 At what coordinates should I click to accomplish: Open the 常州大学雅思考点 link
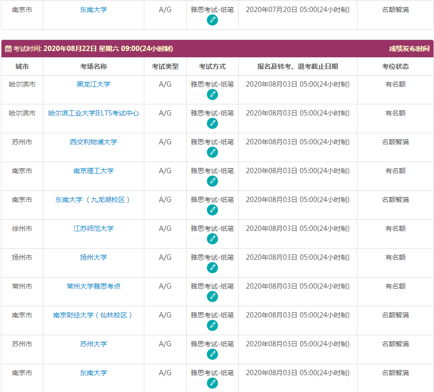pyautogui.click(x=92, y=286)
